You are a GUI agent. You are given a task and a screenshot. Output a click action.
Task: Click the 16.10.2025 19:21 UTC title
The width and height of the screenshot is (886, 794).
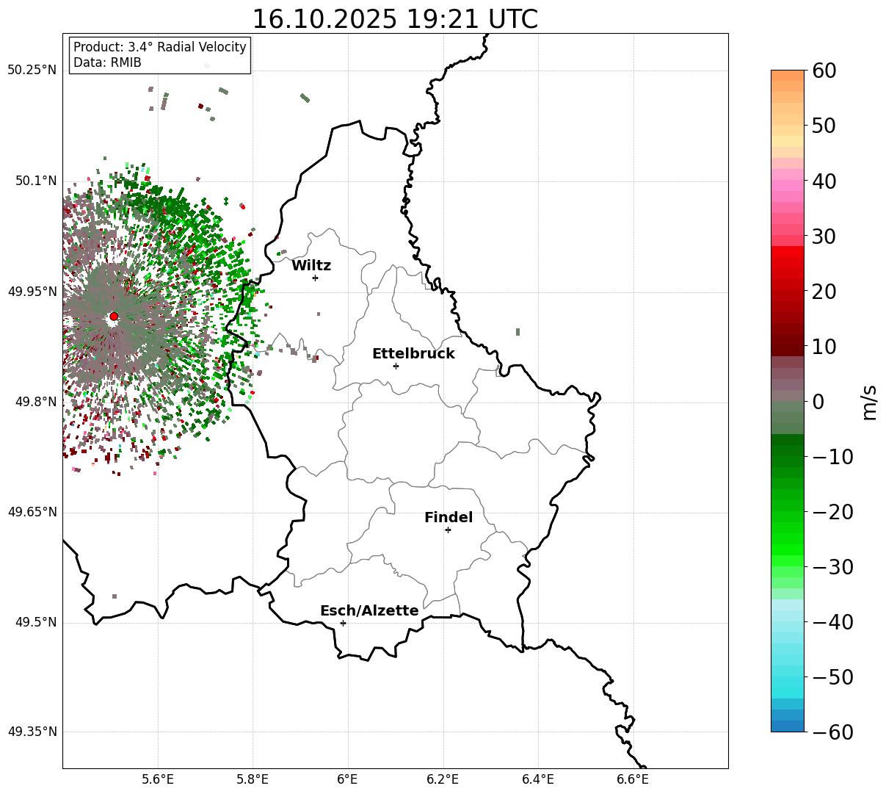[x=395, y=19]
